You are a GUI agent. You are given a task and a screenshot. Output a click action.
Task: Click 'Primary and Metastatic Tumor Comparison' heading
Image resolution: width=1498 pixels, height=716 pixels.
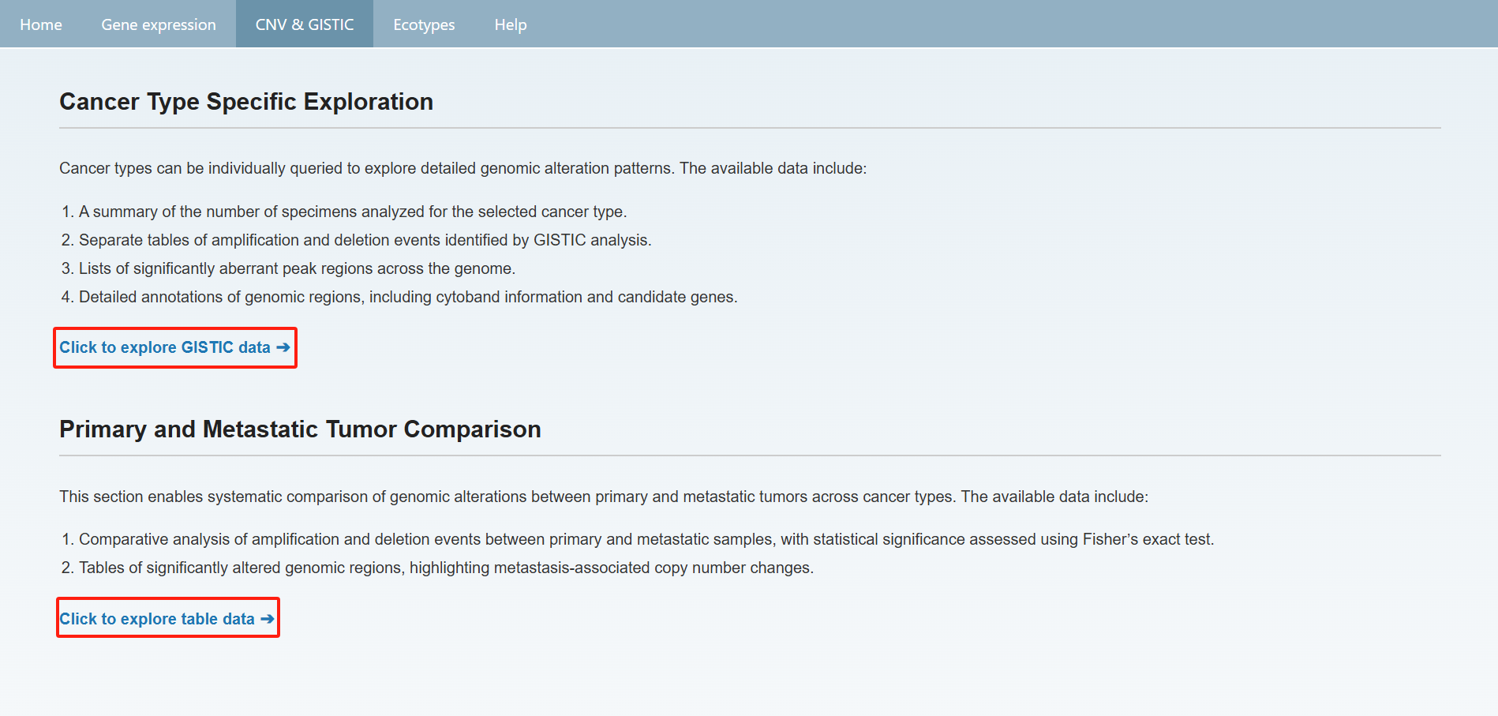300,429
